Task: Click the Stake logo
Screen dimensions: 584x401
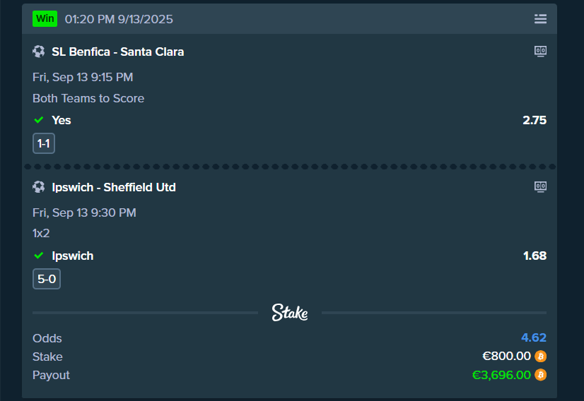Action: tap(290, 313)
